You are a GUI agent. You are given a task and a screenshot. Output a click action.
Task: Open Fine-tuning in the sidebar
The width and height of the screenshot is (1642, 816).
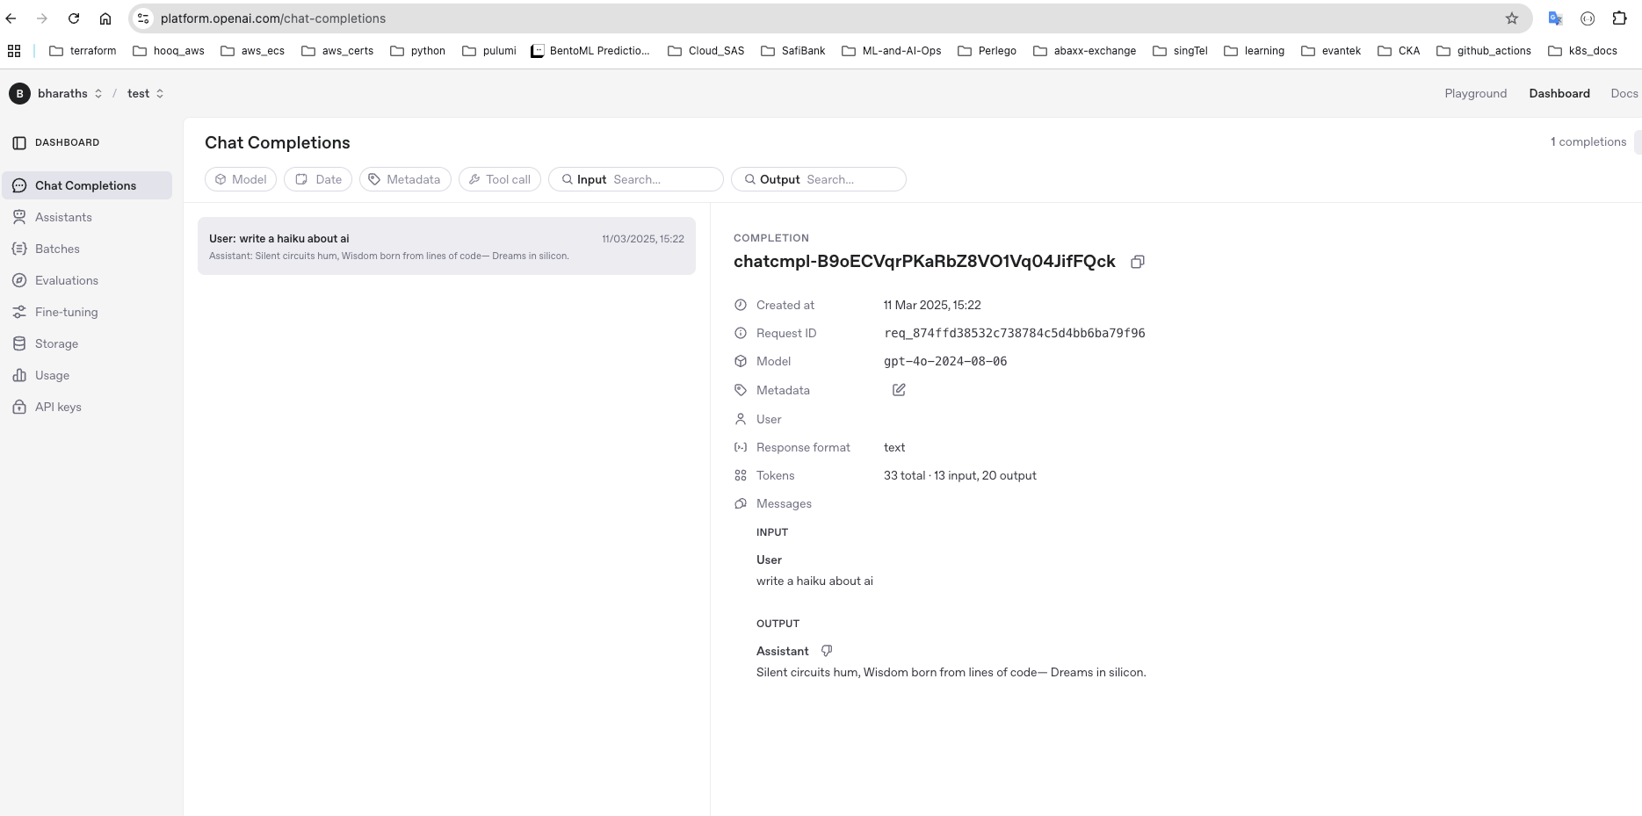[87, 312]
